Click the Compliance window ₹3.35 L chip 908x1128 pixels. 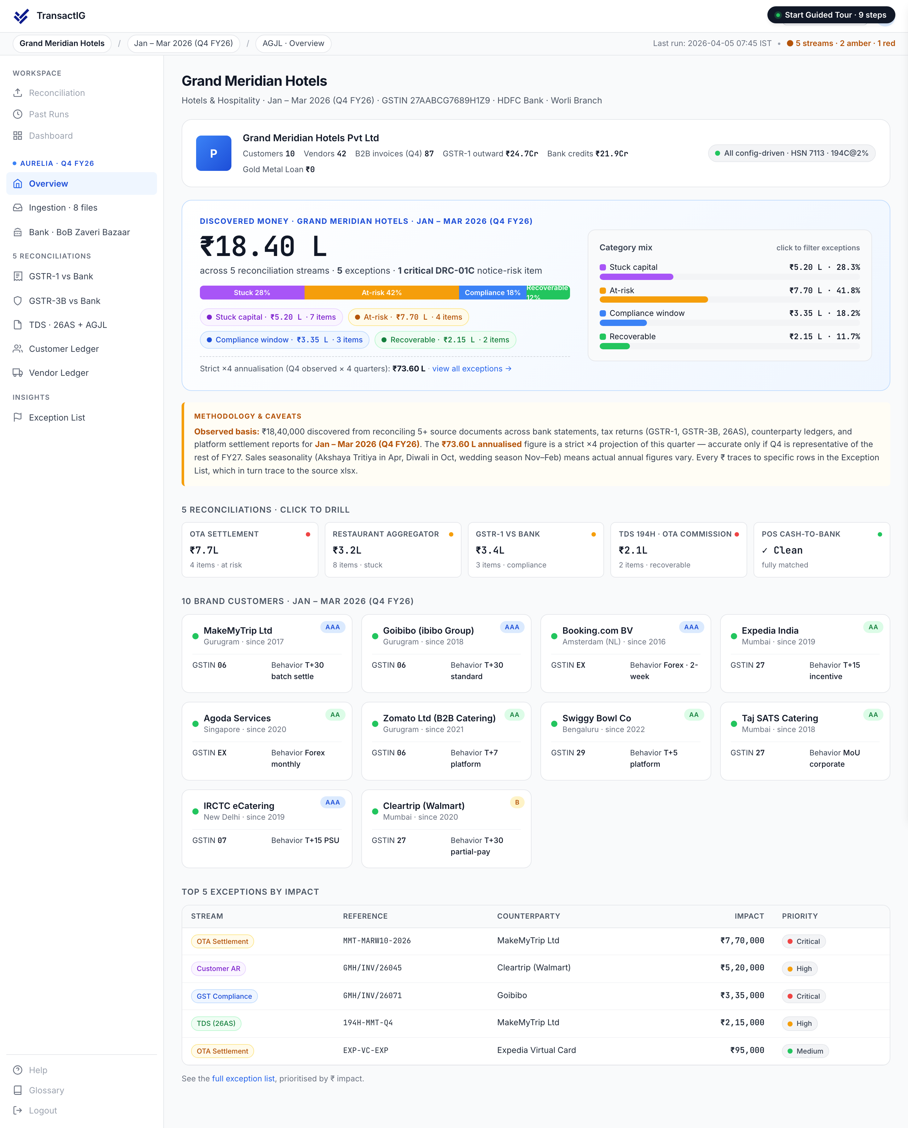(x=284, y=340)
